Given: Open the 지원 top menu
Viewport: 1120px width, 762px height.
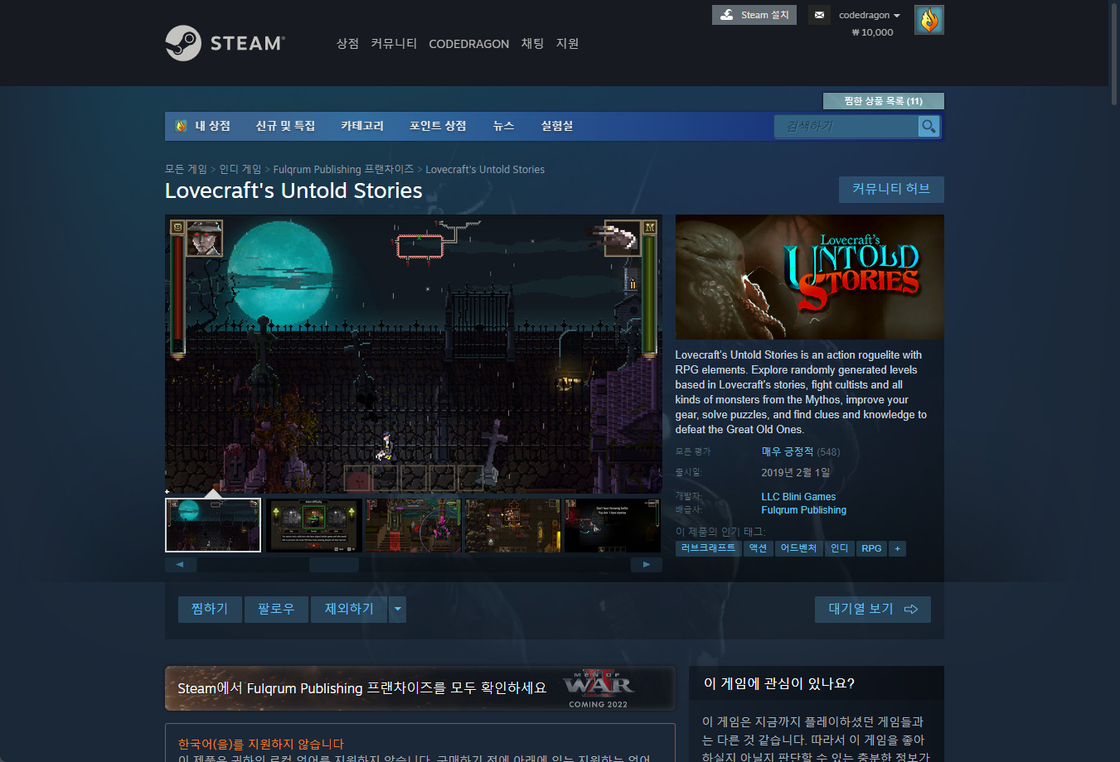Looking at the screenshot, I should pyautogui.click(x=567, y=43).
